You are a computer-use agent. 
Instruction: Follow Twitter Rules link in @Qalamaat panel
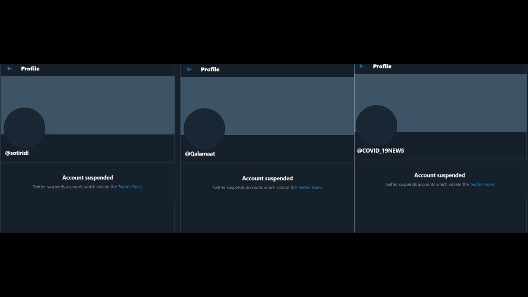310,188
